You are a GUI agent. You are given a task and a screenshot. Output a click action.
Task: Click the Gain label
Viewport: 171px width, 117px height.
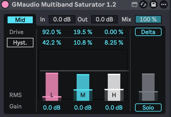[15, 106]
